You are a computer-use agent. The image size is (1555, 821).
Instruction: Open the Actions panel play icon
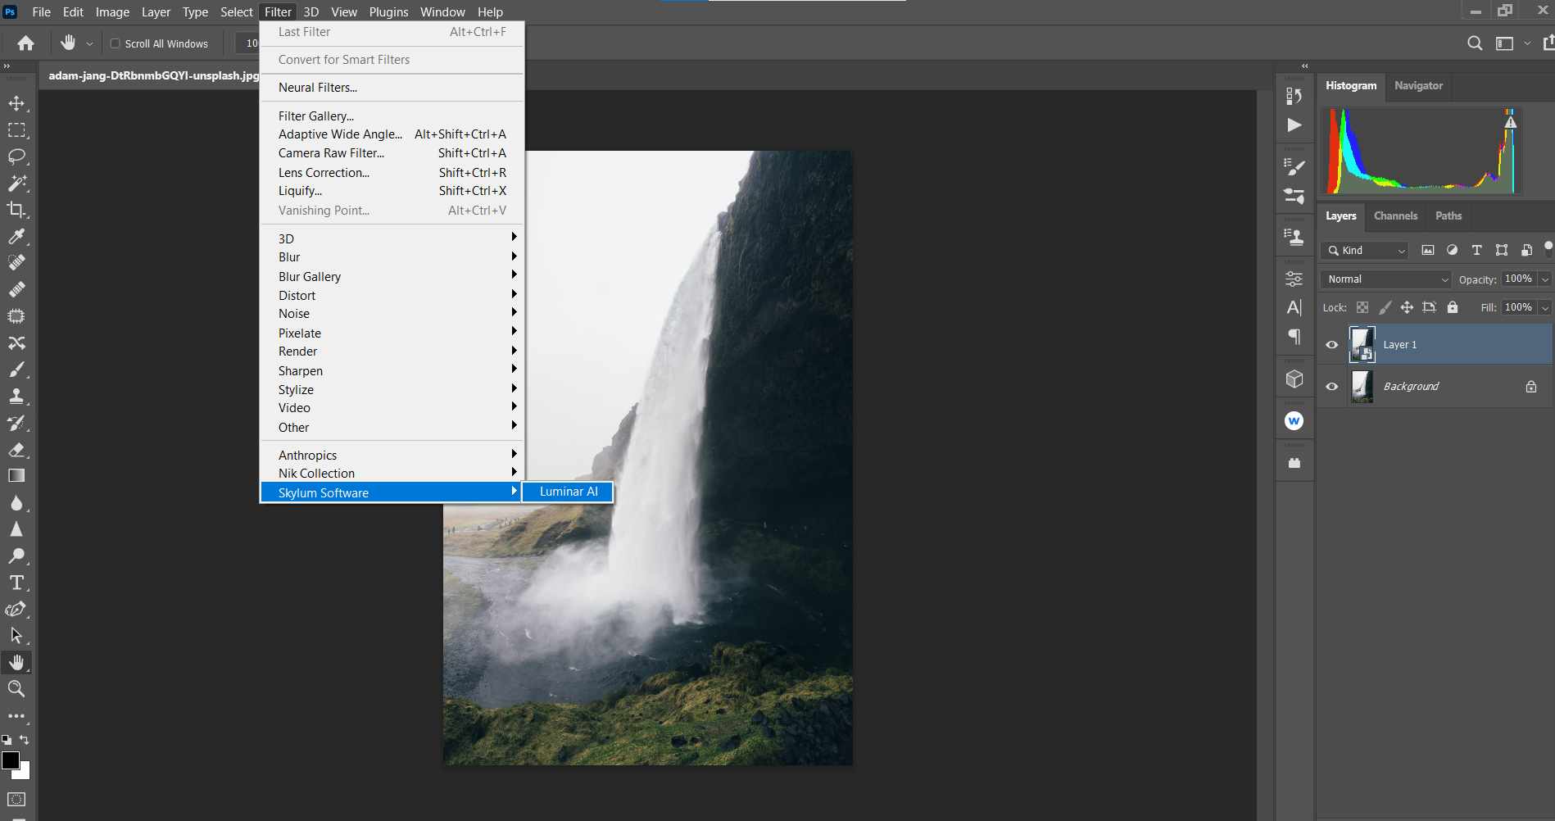click(1294, 125)
